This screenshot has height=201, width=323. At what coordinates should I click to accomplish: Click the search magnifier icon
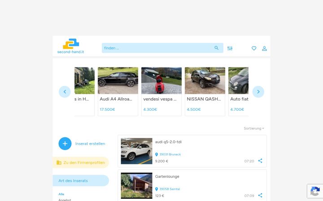(216, 48)
